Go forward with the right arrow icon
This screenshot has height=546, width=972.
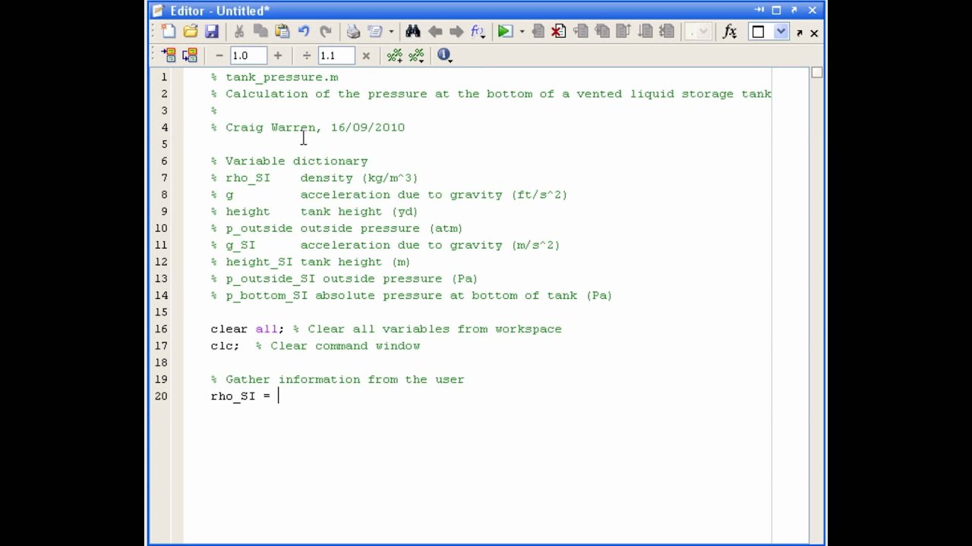456,32
